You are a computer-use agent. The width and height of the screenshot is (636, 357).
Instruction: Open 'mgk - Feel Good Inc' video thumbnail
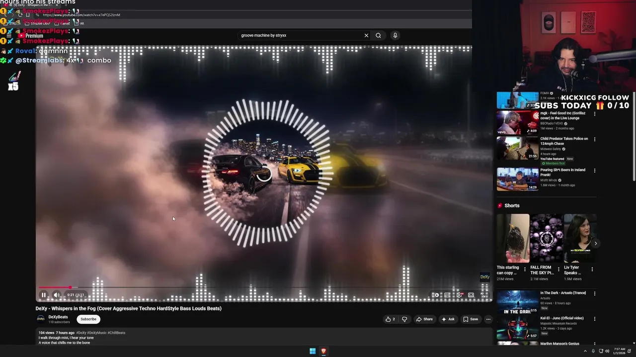pyautogui.click(x=518, y=123)
